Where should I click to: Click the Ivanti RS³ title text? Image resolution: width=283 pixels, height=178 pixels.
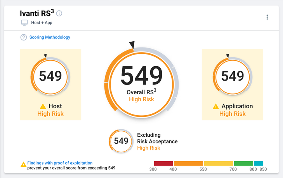click(37, 13)
